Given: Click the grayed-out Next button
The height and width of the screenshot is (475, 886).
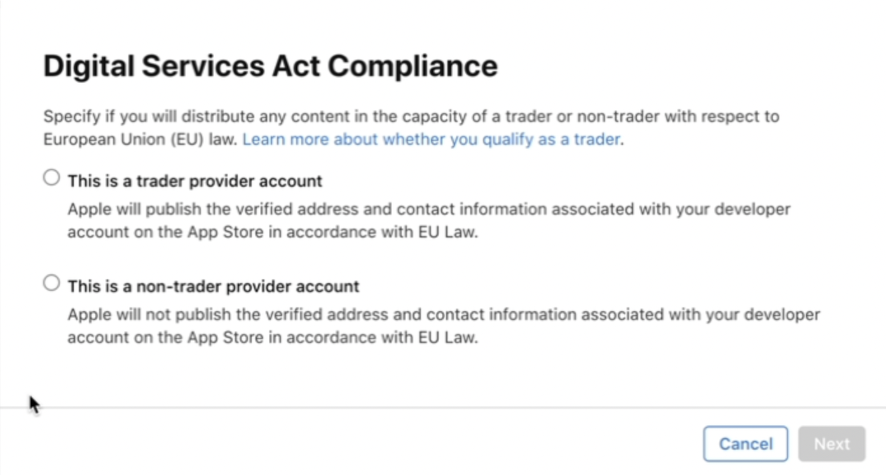Looking at the screenshot, I should [832, 444].
